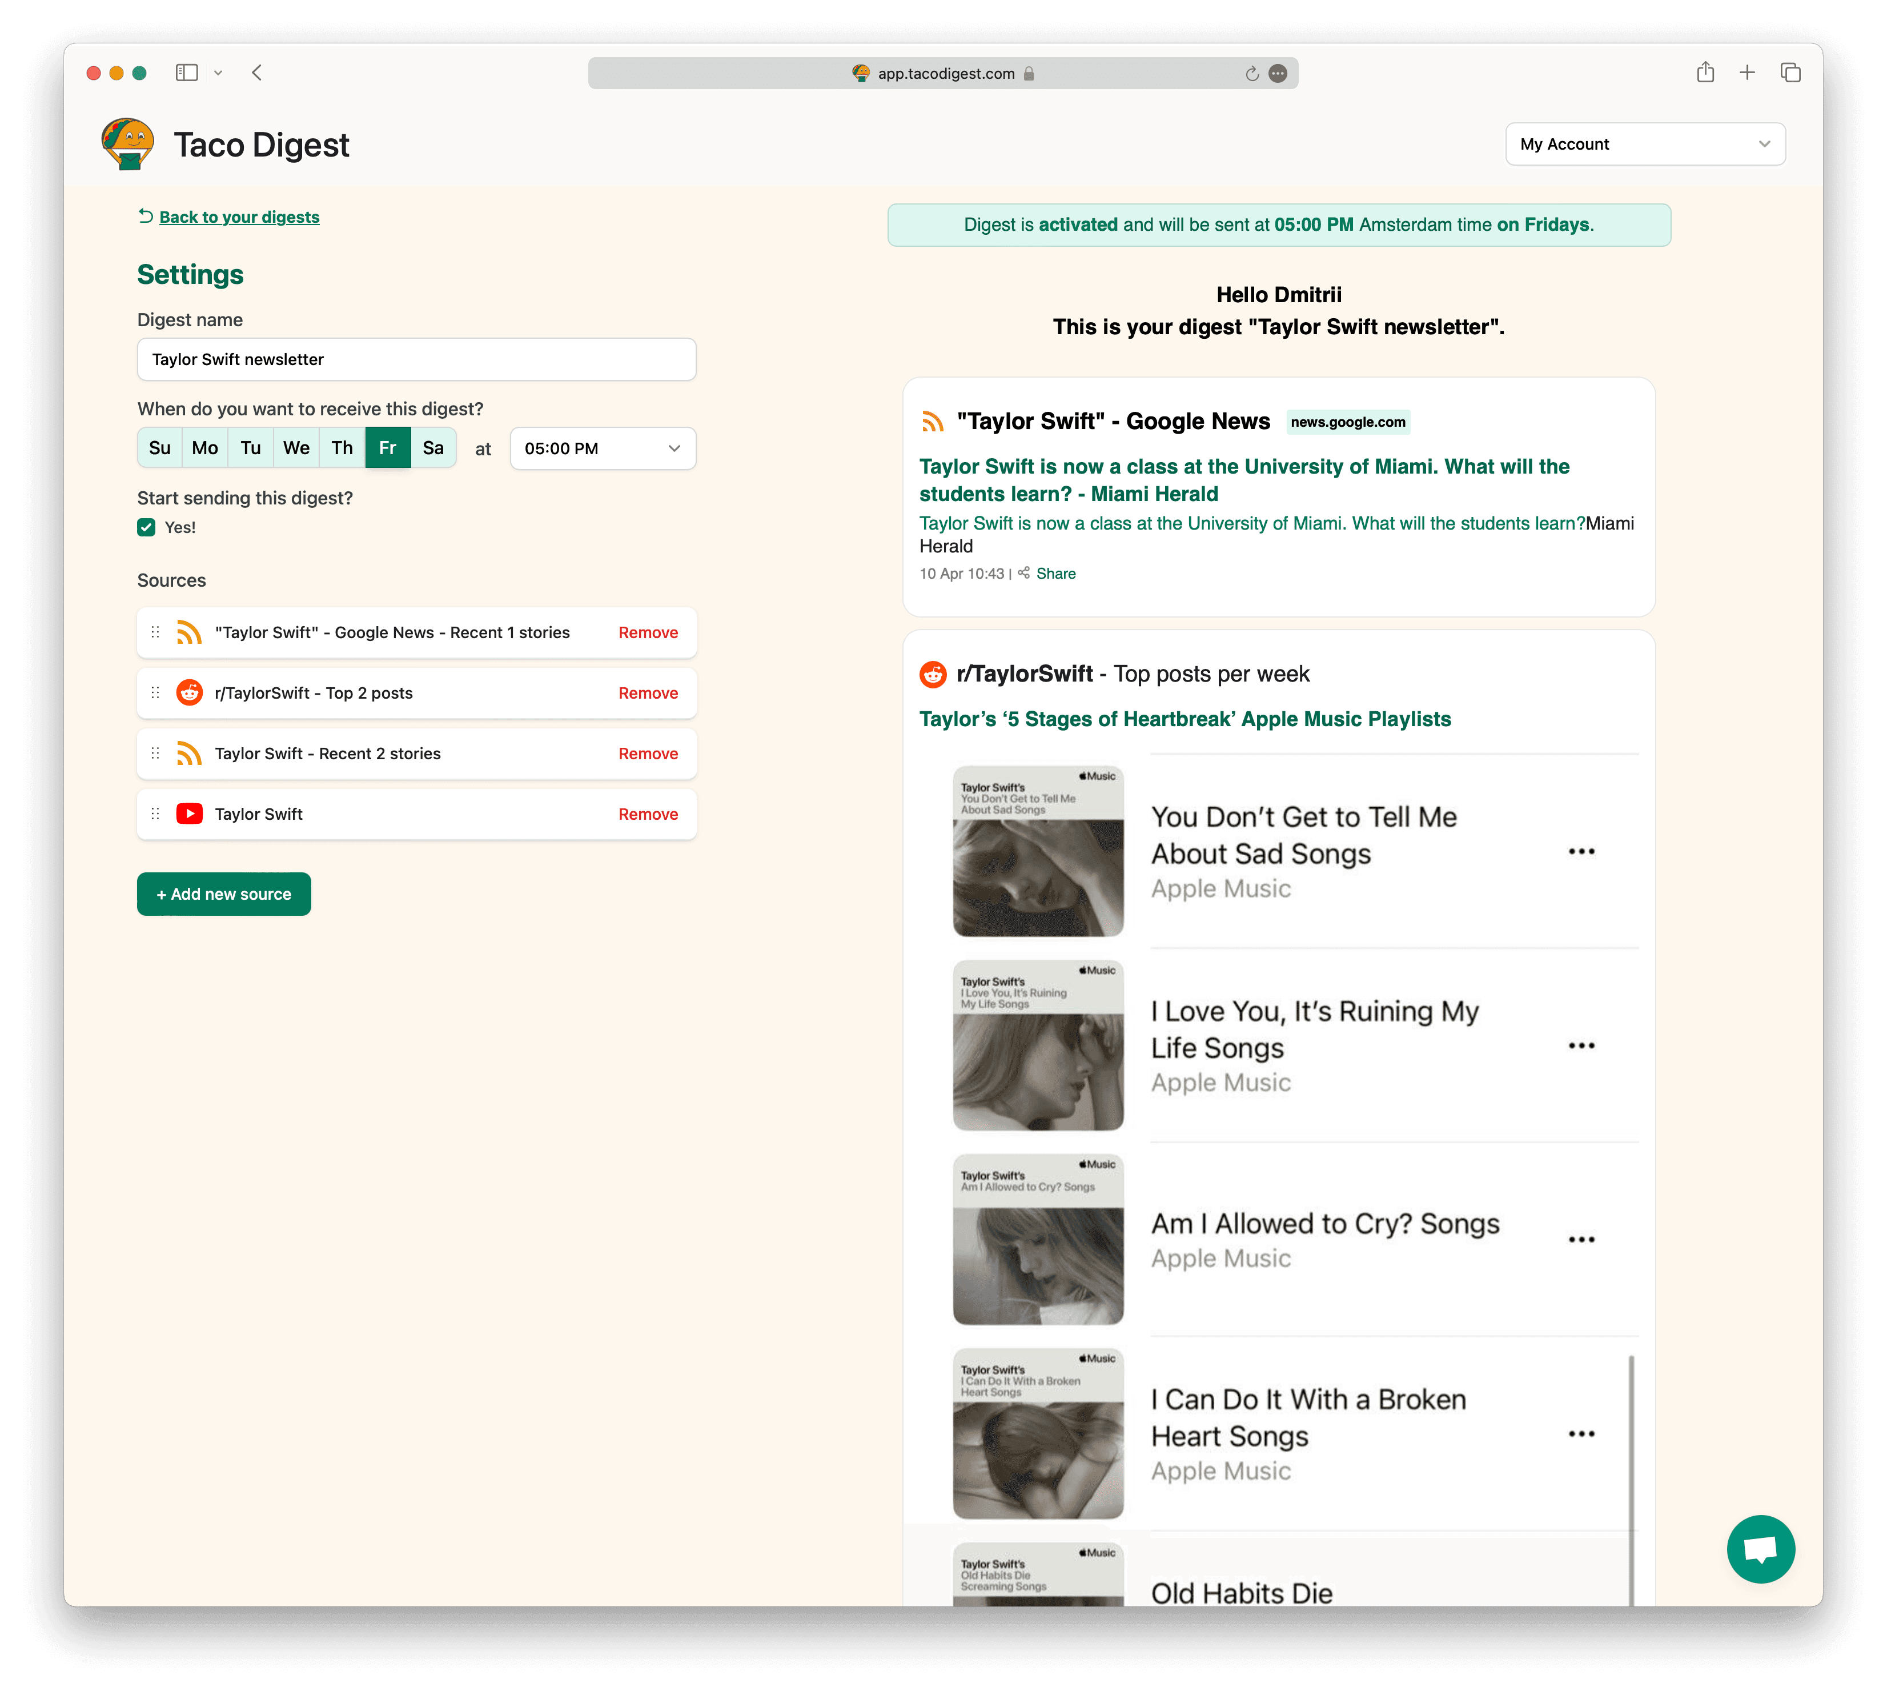This screenshot has height=1691, width=1887.
Task: Grab drag handle of r/TaylorSwift source
Action: point(155,693)
